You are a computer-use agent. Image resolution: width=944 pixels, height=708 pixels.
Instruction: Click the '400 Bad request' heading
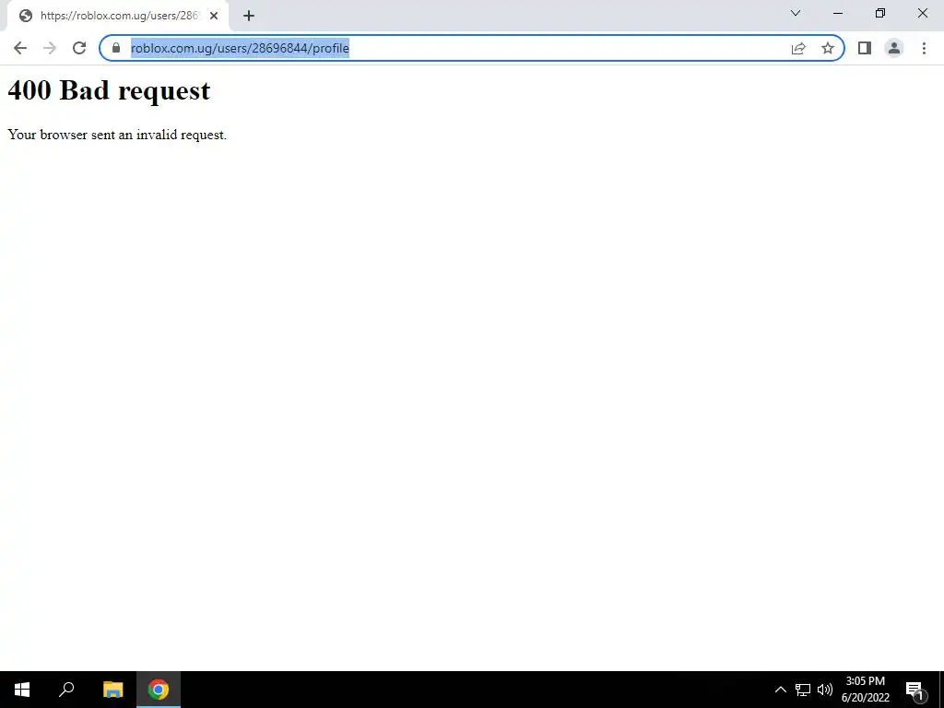click(x=109, y=91)
